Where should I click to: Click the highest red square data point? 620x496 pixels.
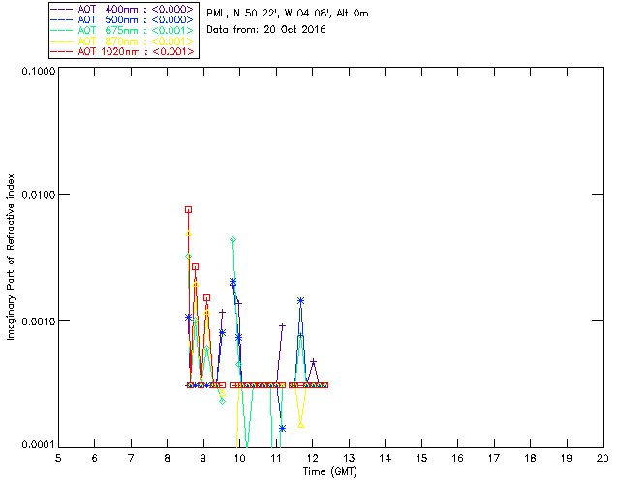tap(189, 209)
